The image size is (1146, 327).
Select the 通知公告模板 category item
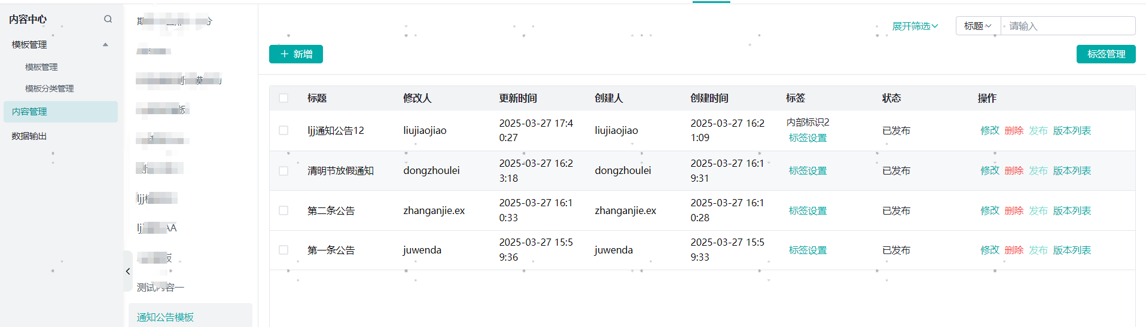click(165, 317)
